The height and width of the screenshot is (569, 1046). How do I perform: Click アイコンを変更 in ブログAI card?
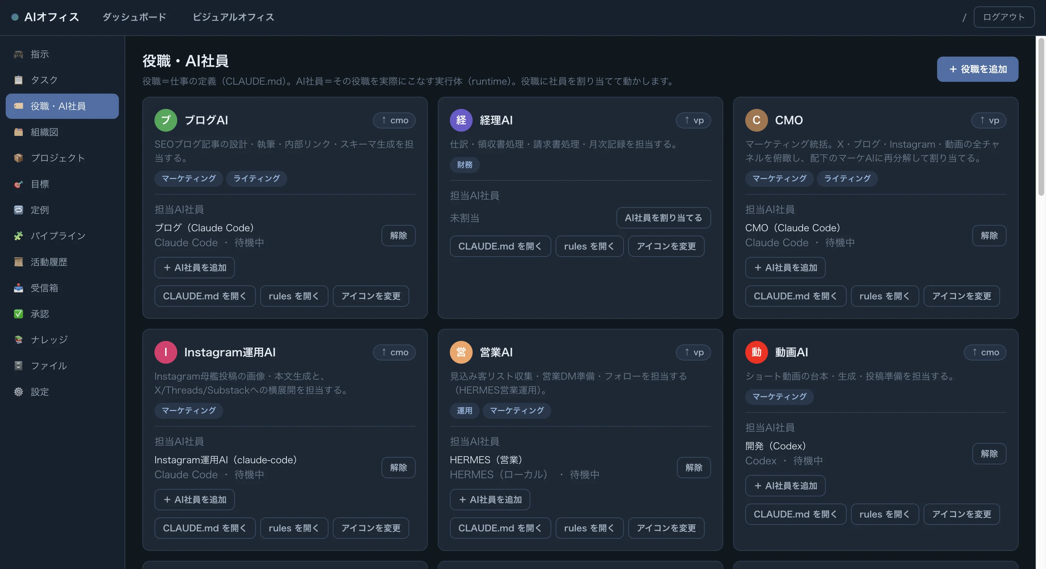coord(371,296)
